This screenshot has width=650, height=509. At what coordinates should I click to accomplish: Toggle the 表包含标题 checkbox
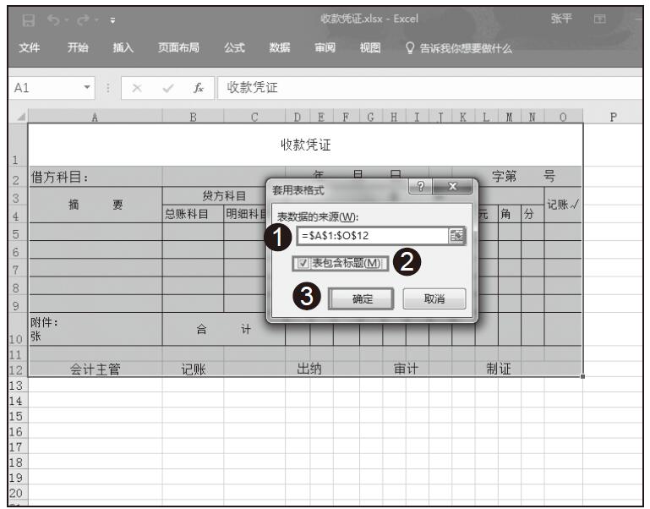tap(304, 263)
